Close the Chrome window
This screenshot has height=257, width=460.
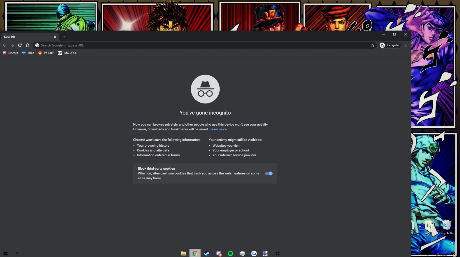click(x=405, y=34)
